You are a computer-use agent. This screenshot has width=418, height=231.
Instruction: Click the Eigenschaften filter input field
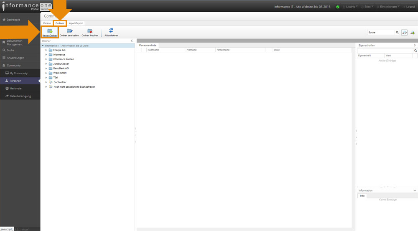click(385, 51)
